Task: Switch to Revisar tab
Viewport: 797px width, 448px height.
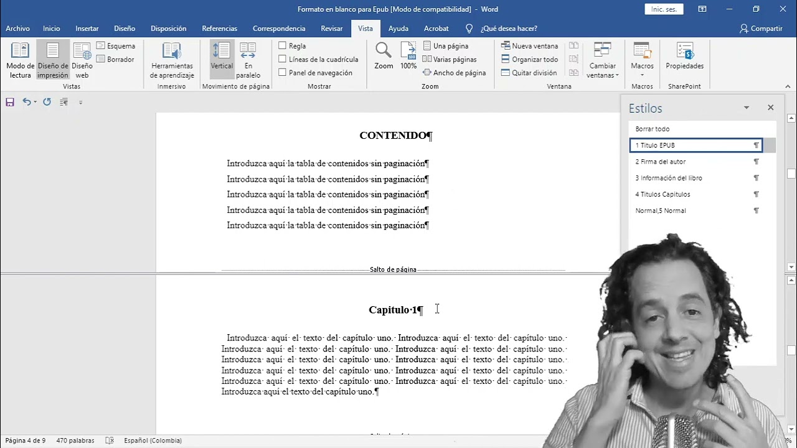Action: coord(332,29)
